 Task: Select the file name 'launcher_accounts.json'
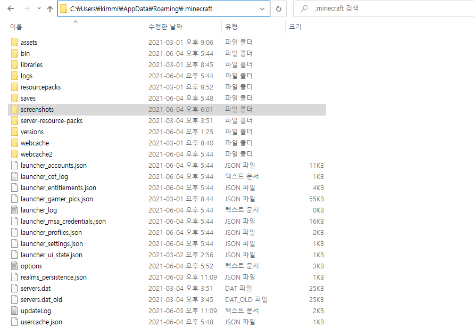pyautogui.click(x=54, y=166)
